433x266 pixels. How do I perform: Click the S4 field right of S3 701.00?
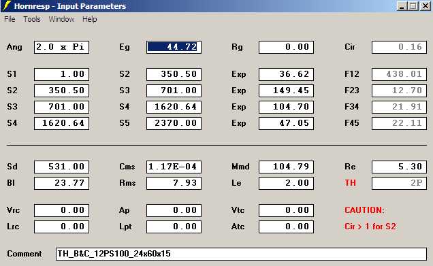tap(174, 107)
